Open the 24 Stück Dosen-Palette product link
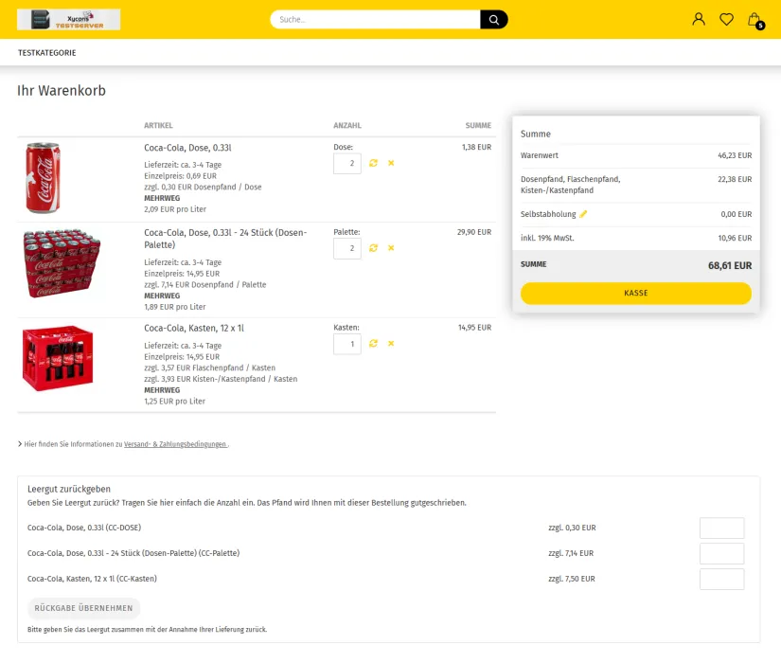This screenshot has height=663, width=781. coord(225,239)
